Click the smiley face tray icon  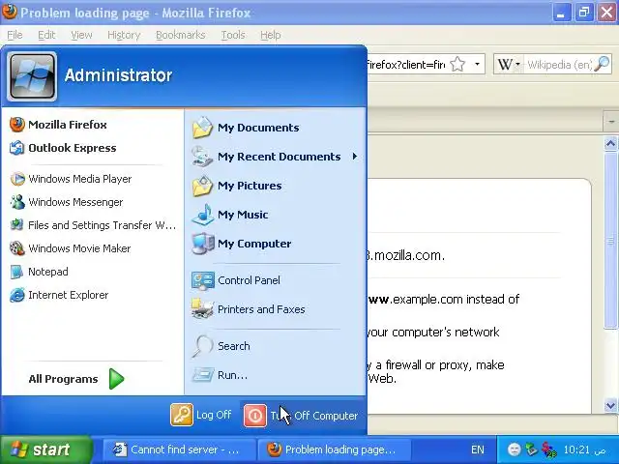tap(514, 449)
